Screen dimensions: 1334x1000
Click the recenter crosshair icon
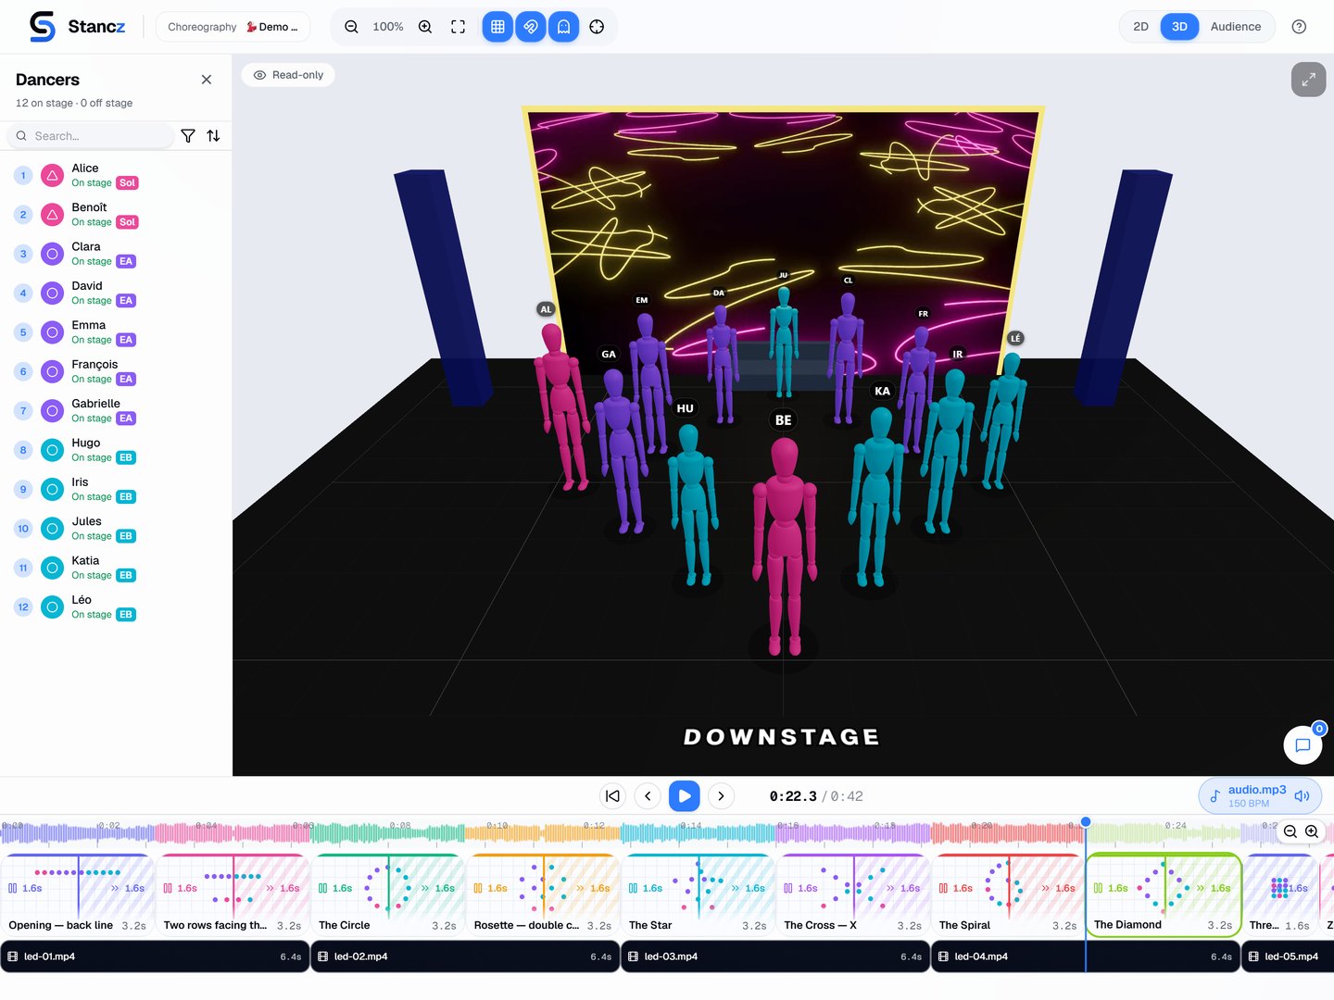(x=597, y=27)
